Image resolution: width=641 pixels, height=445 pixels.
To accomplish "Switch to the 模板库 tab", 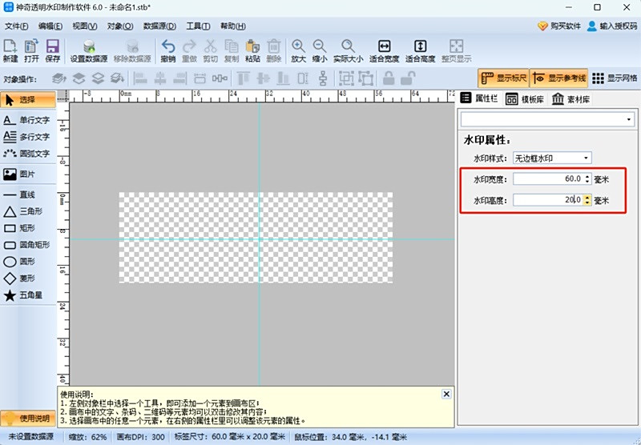I will tap(525, 98).
